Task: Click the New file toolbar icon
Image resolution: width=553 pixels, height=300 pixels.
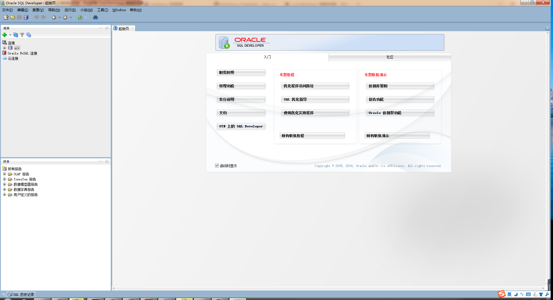Action: point(6,17)
